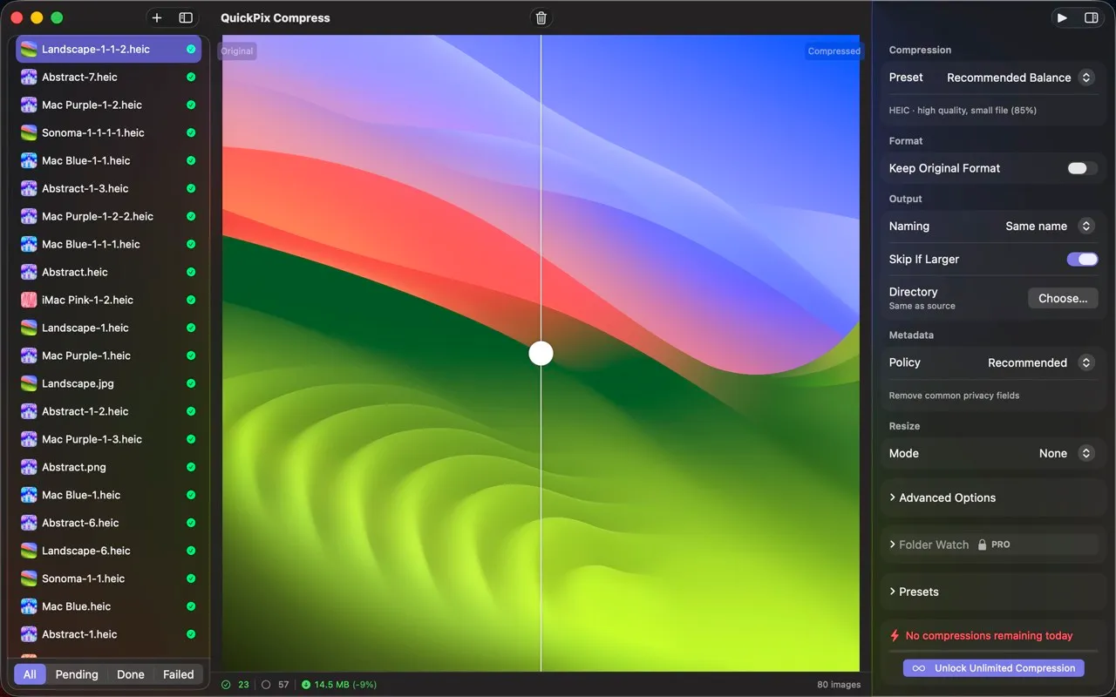The height and width of the screenshot is (697, 1116).
Task: Click the Choose... directory button
Action: tap(1063, 298)
